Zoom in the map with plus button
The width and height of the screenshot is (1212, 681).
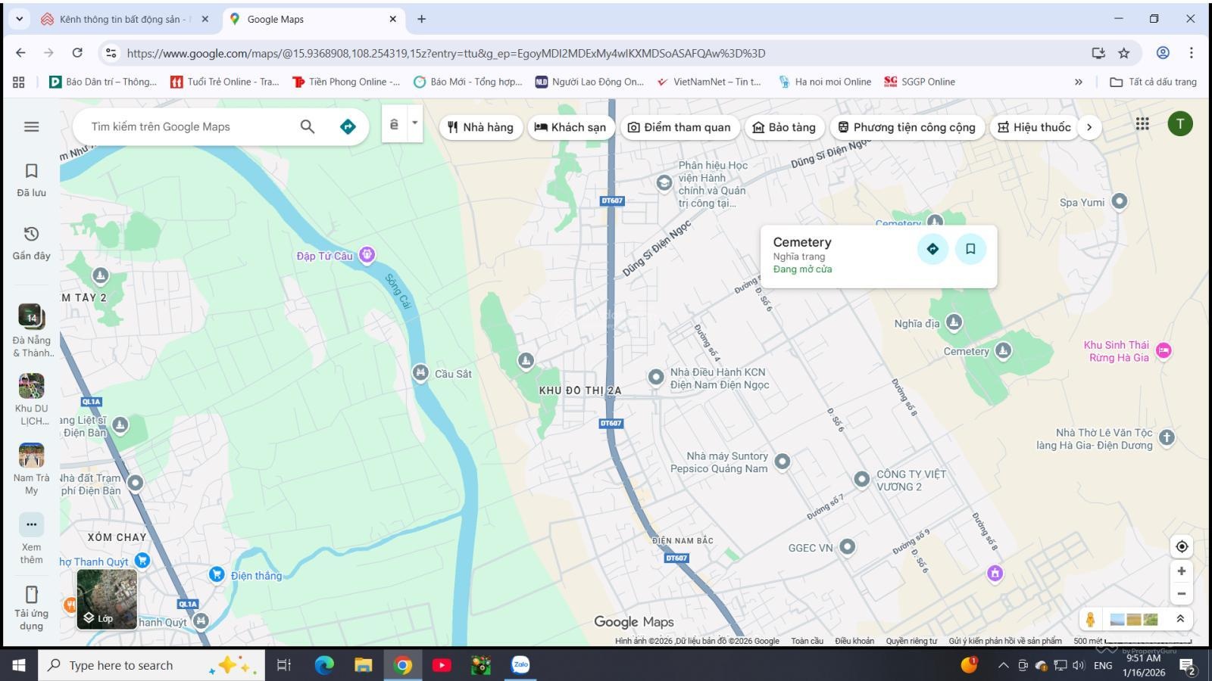(x=1181, y=571)
